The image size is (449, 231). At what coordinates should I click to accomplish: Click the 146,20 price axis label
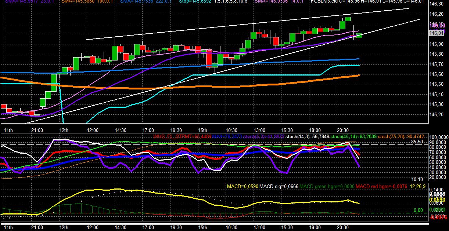point(436,14)
